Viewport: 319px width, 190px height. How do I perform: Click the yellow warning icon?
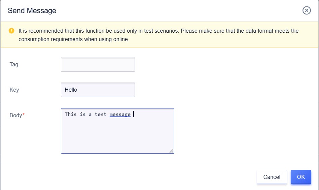coord(11,31)
